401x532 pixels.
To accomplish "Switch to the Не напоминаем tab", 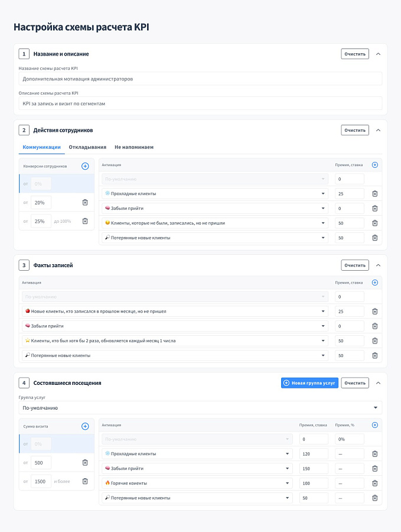I will [x=134, y=147].
